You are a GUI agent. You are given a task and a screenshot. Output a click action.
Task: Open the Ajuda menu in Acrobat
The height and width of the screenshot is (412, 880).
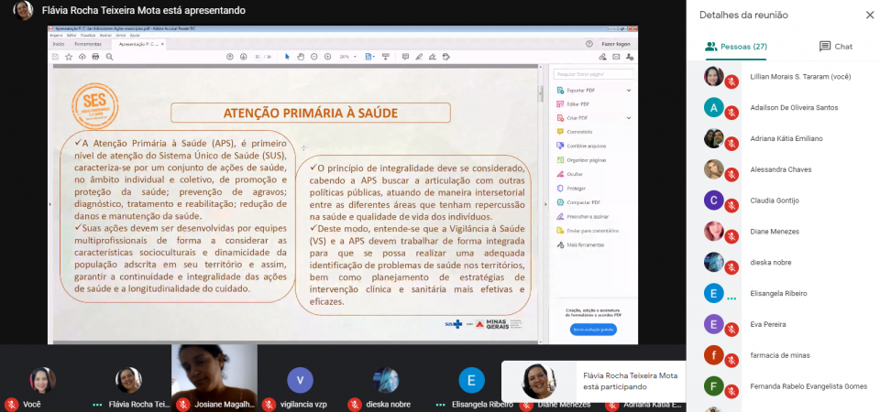pyautogui.click(x=135, y=35)
